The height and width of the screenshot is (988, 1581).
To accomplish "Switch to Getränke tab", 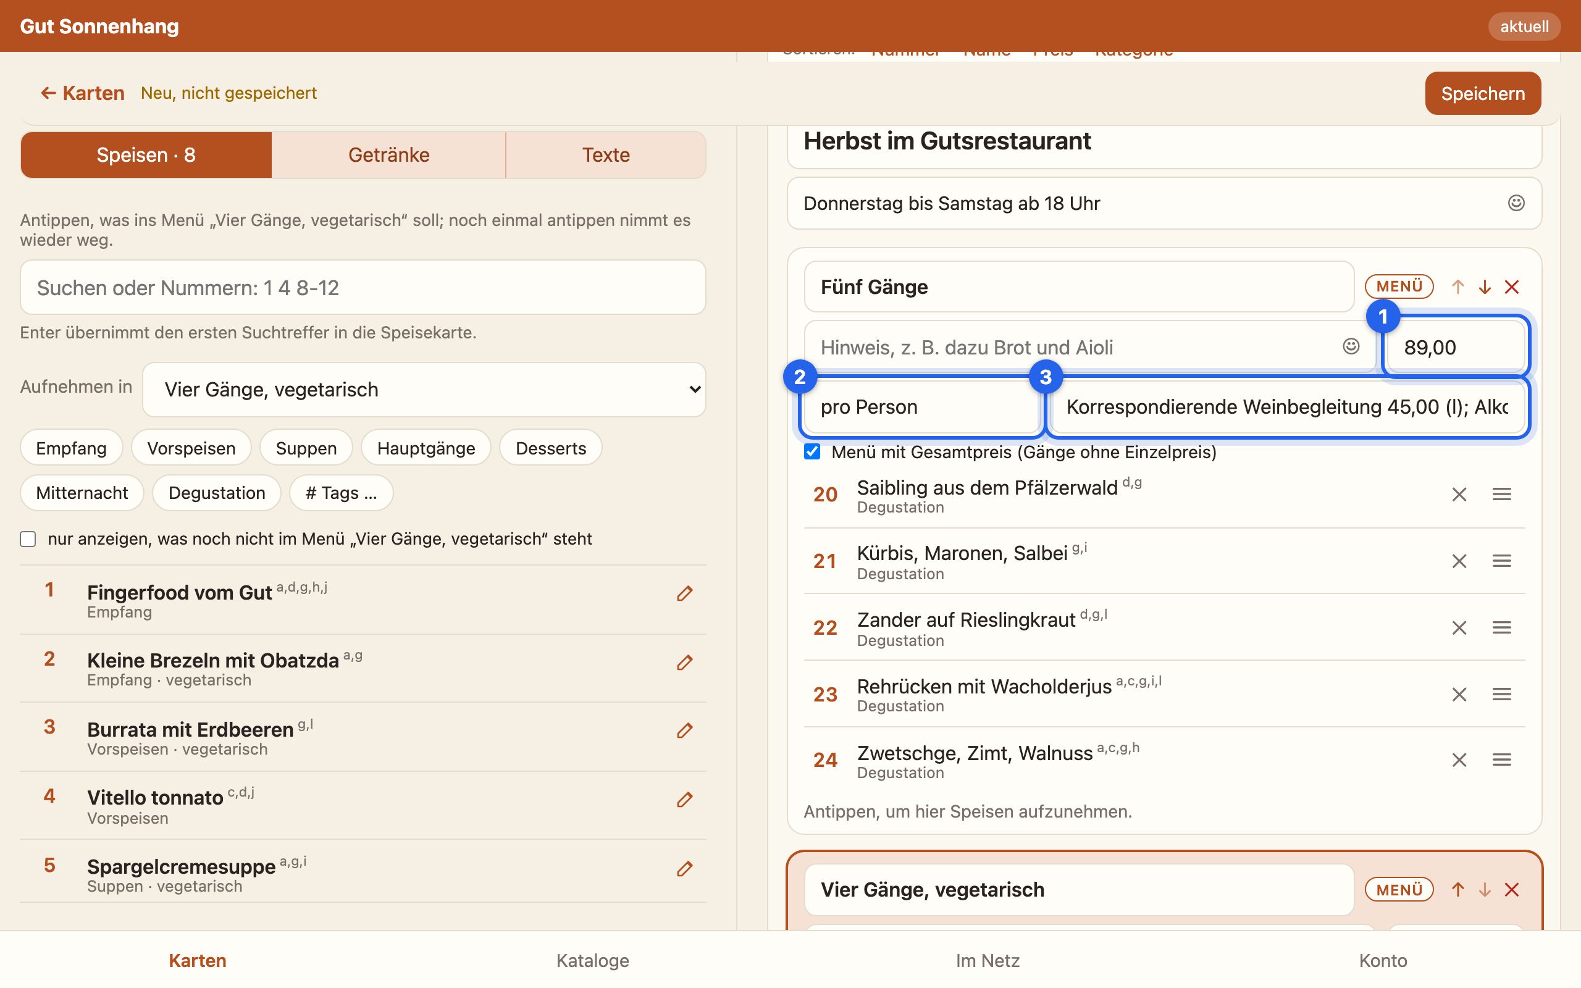I will click(388, 155).
